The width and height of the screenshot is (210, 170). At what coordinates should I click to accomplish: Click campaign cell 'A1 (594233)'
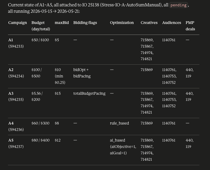coord(16,43)
